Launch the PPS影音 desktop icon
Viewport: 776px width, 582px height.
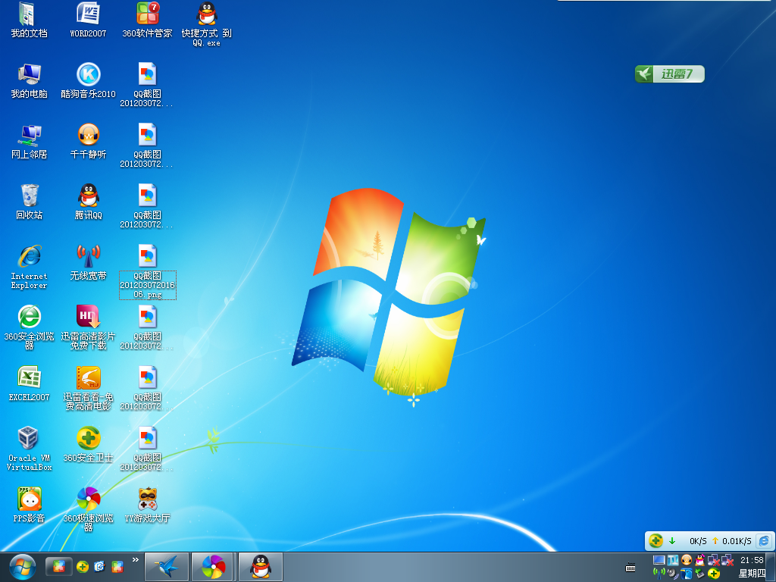point(30,505)
